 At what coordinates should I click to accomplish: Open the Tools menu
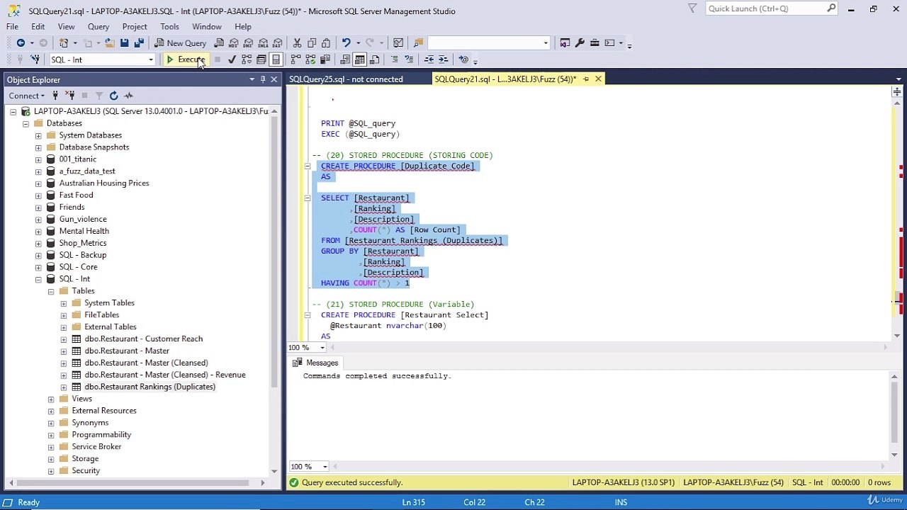[169, 27]
